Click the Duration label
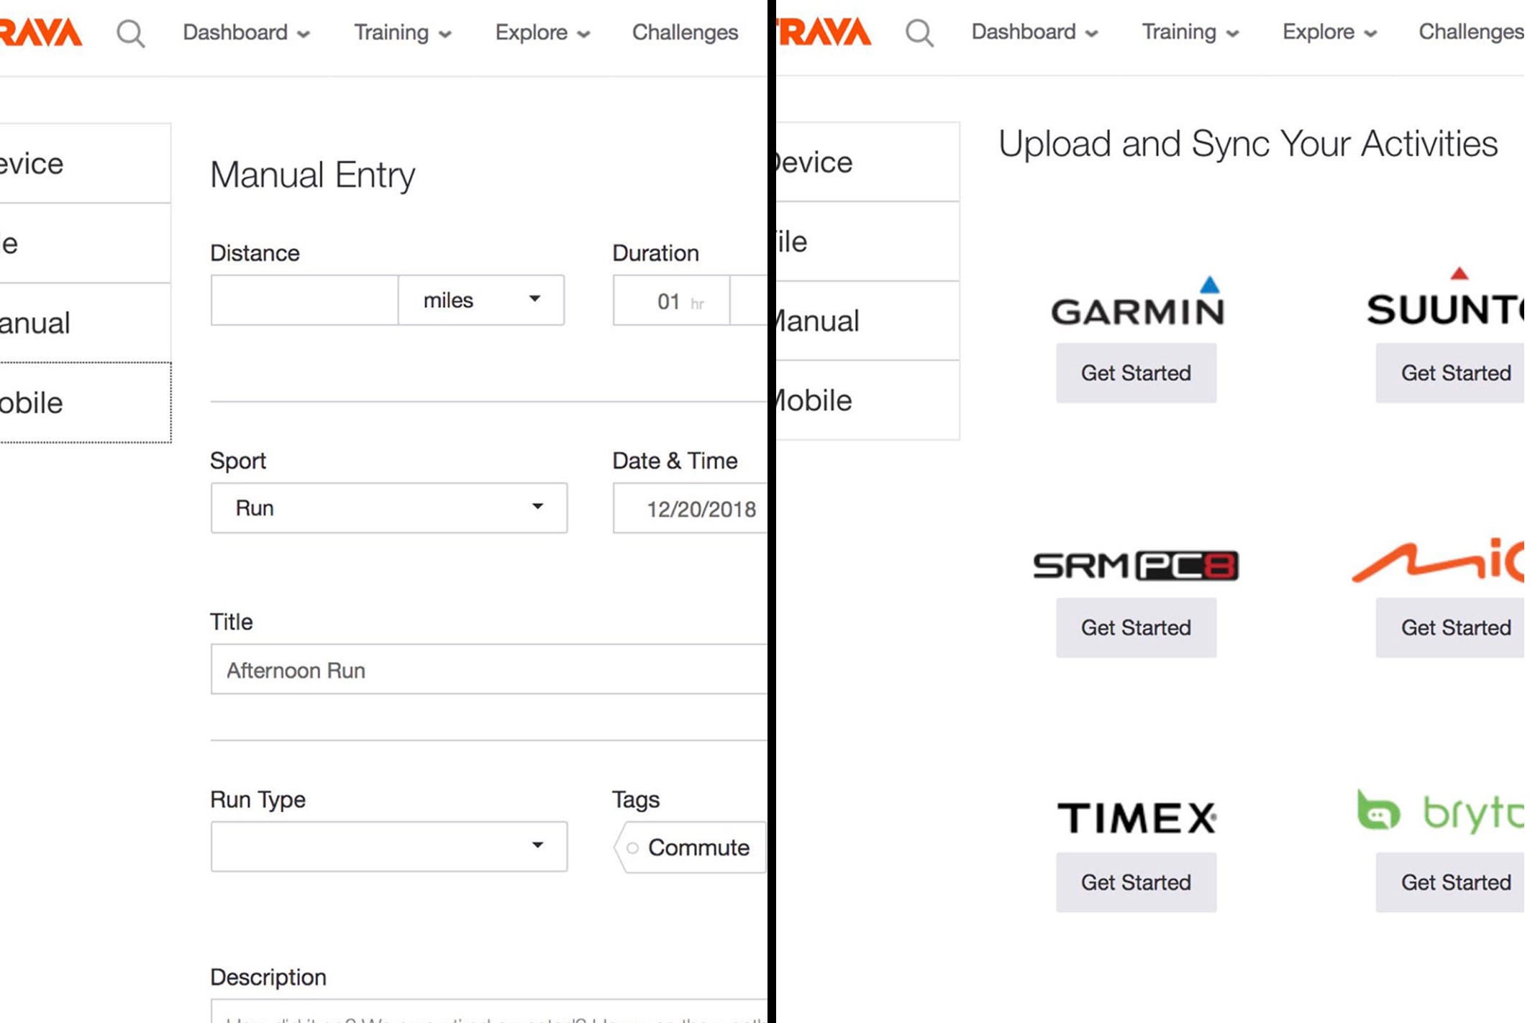Image resolution: width=1535 pixels, height=1023 pixels. [x=655, y=253]
